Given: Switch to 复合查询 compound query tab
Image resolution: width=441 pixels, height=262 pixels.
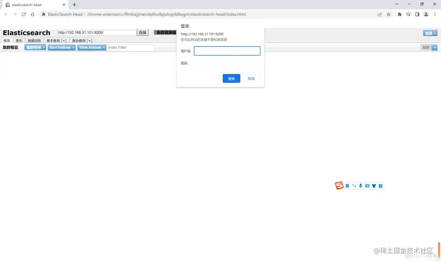Looking at the screenshot, I should 79,41.
